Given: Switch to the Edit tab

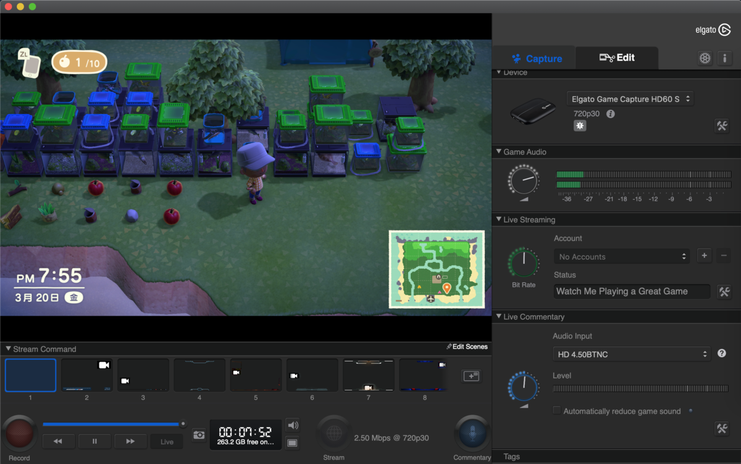Looking at the screenshot, I should 616,58.
